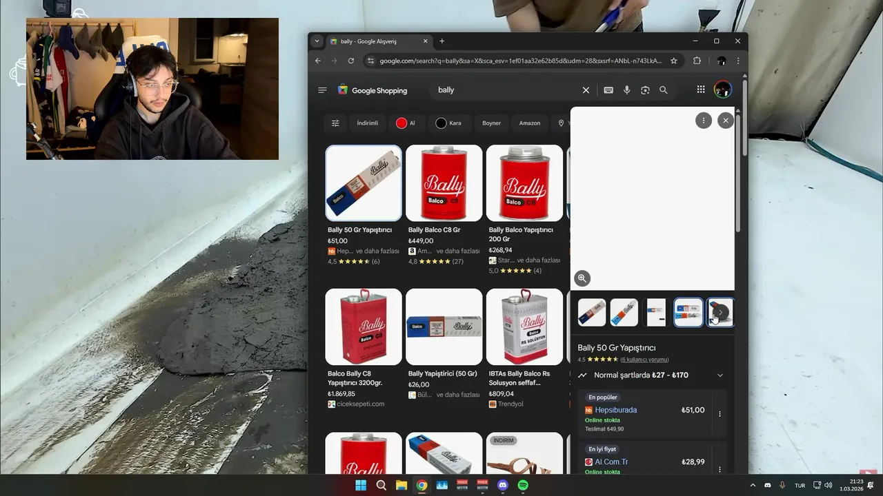Apply the 'Amazon' store filter
Image resolution: width=883 pixels, height=496 pixels.
[x=530, y=123]
